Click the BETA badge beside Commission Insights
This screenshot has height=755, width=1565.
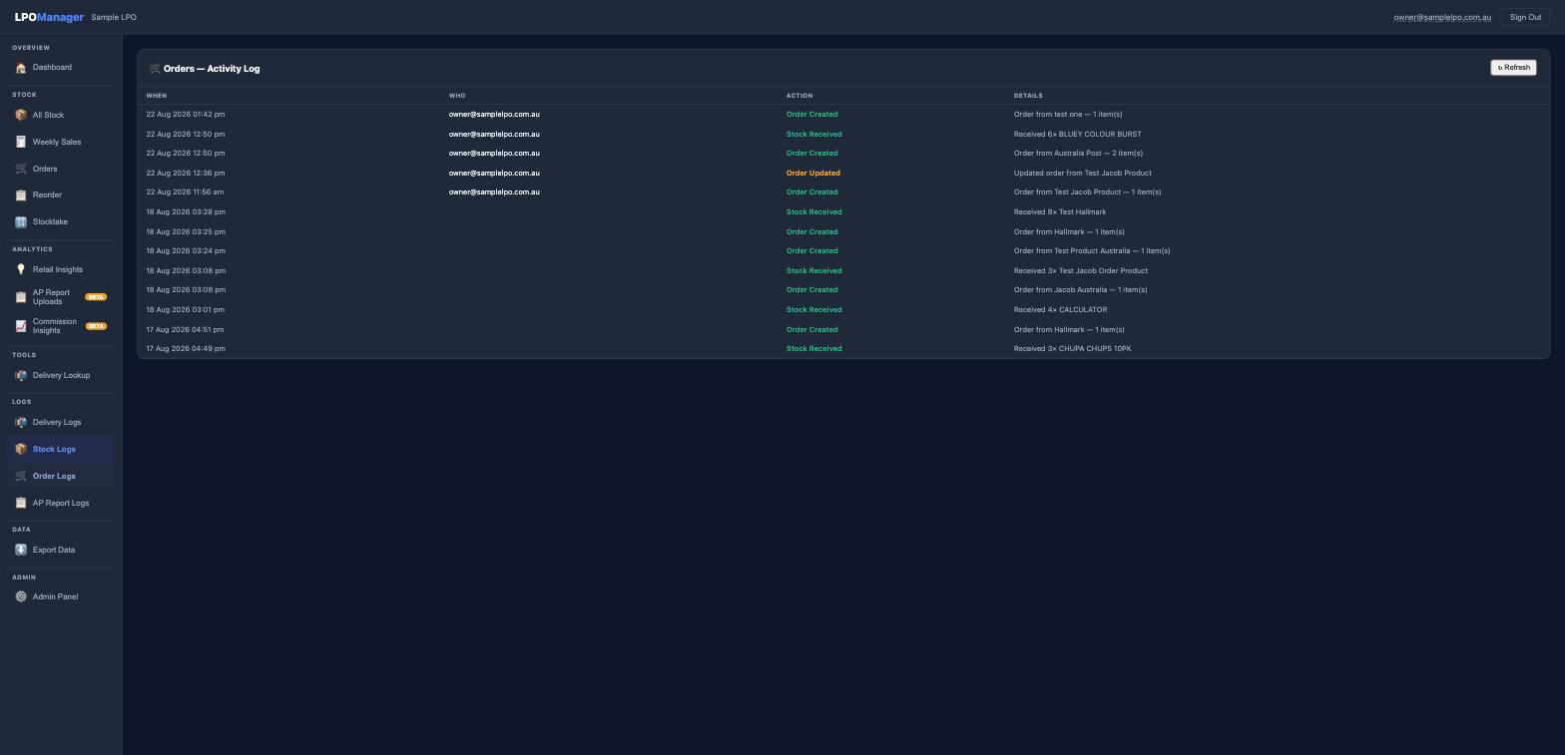[96, 326]
